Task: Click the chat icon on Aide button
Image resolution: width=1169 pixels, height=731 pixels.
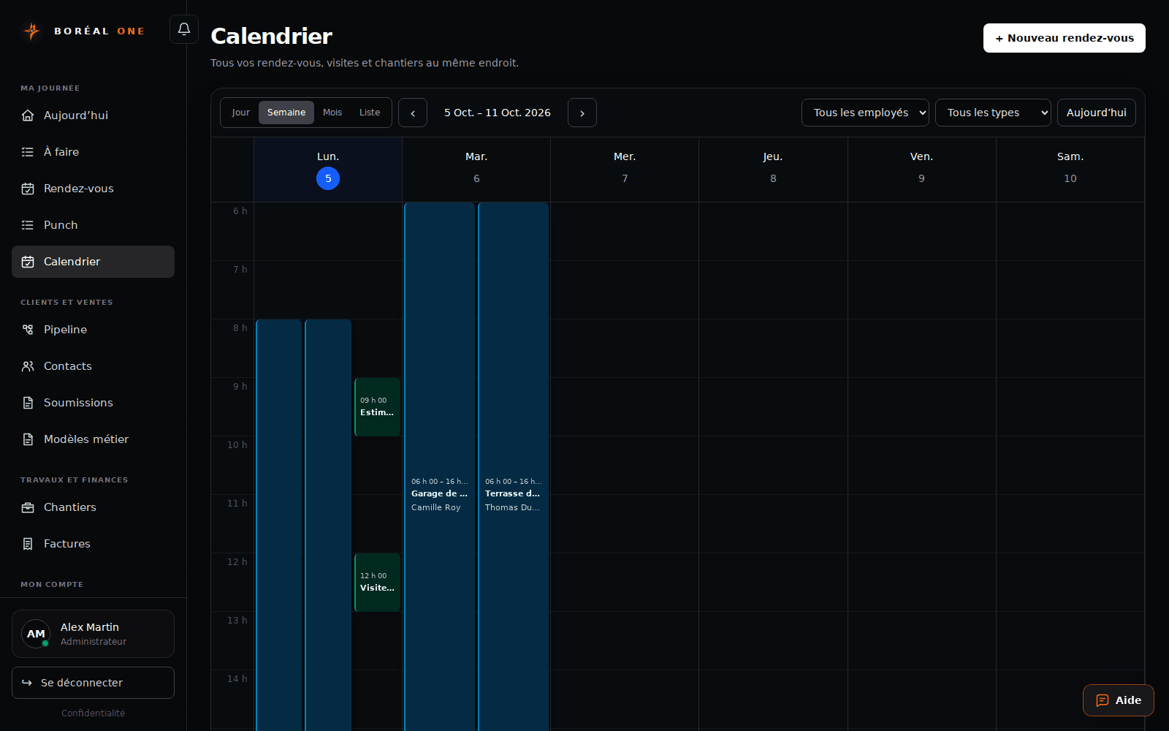Action: tap(1103, 700)
